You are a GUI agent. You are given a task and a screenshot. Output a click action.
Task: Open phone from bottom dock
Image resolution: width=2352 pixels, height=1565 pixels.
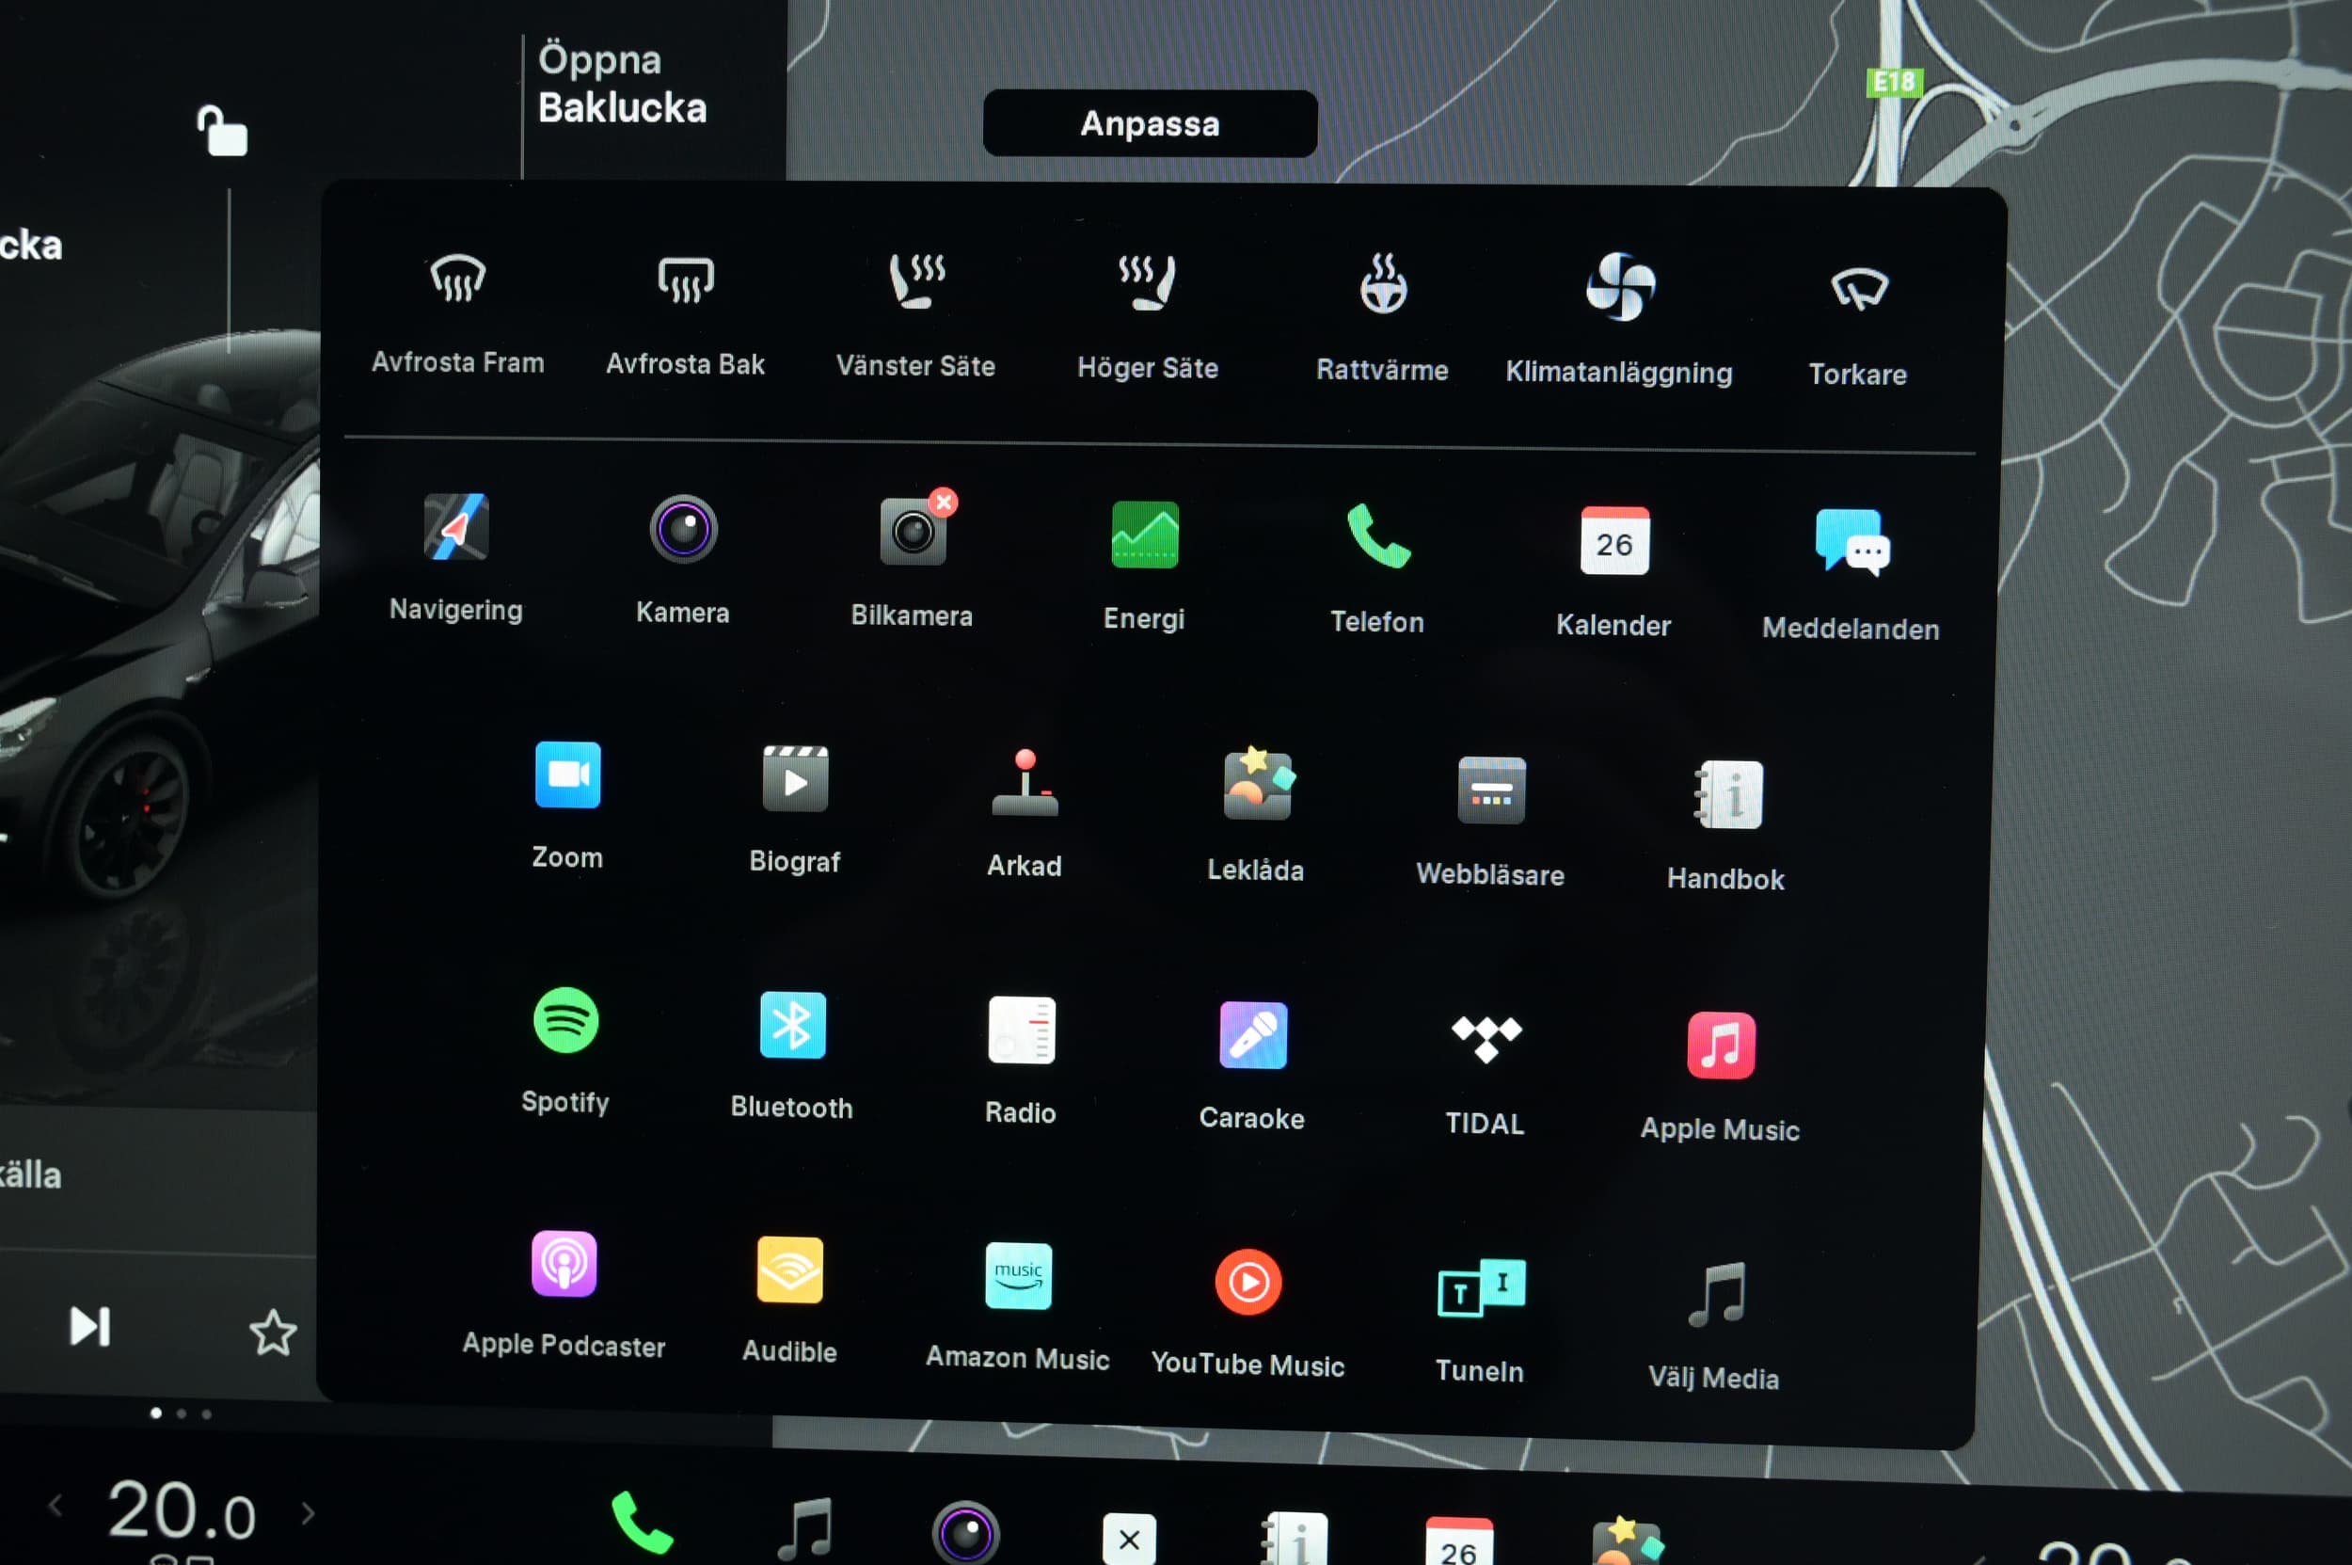(642, 1523)
